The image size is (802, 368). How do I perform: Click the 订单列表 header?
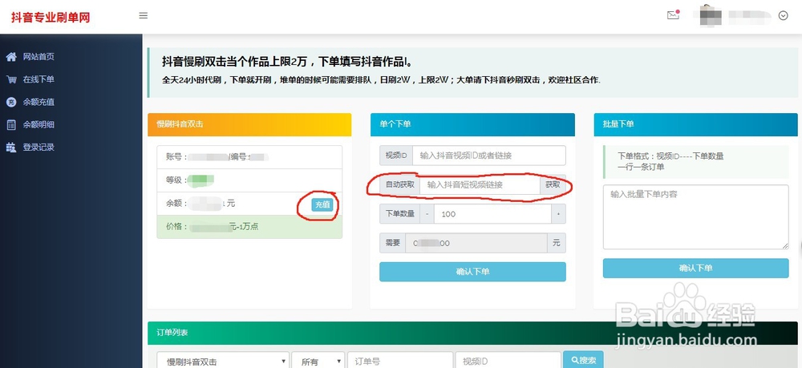click(x=472, y=333)
